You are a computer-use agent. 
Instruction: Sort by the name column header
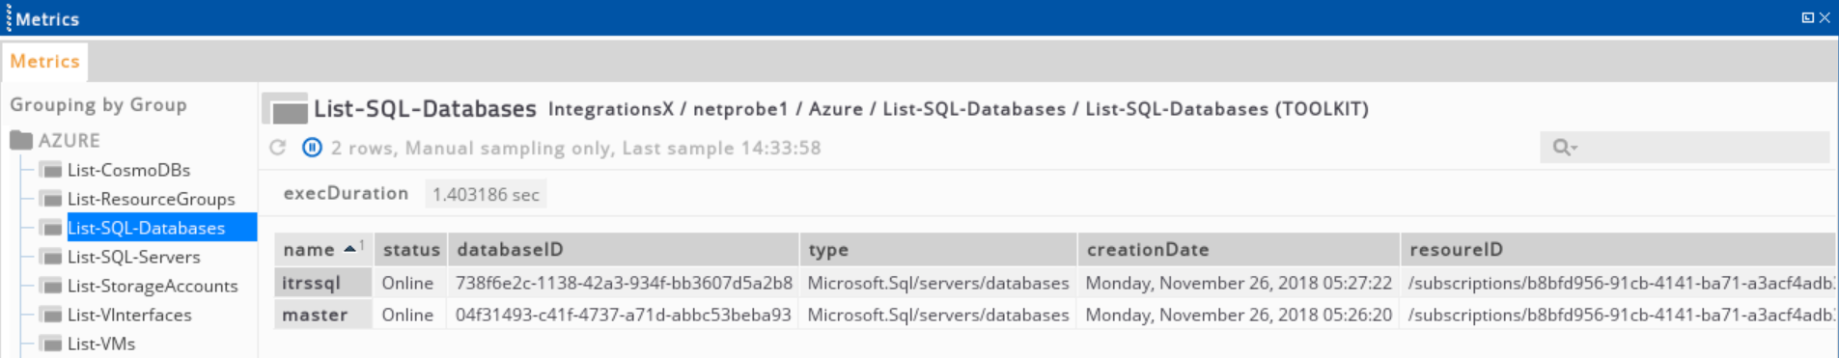click(323, 250)
